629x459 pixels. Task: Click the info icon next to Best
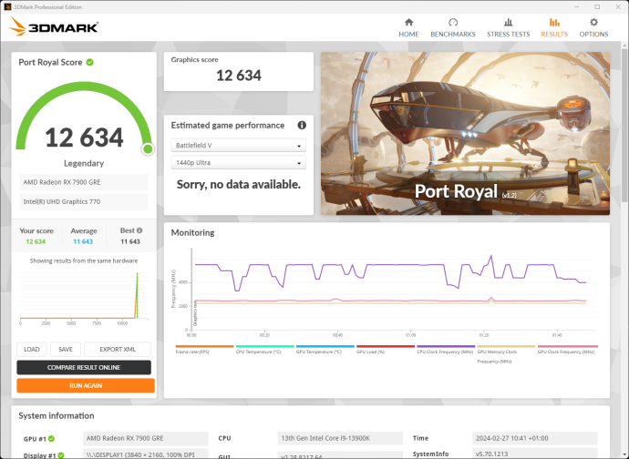(x=139, y=230)
